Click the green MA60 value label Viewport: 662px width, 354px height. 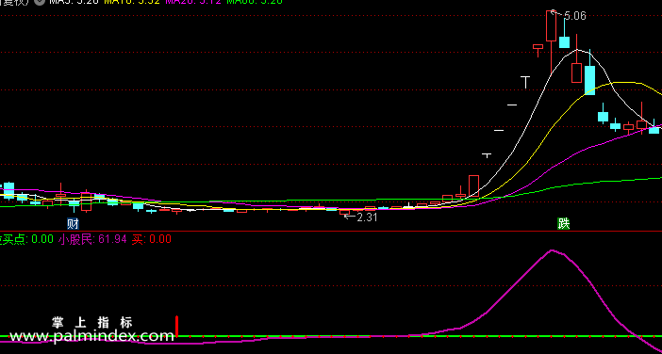pyautogui.click(x=255, y=1)
